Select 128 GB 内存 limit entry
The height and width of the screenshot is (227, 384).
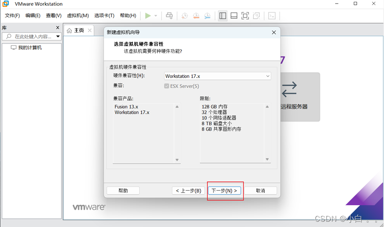click(214, 107)
